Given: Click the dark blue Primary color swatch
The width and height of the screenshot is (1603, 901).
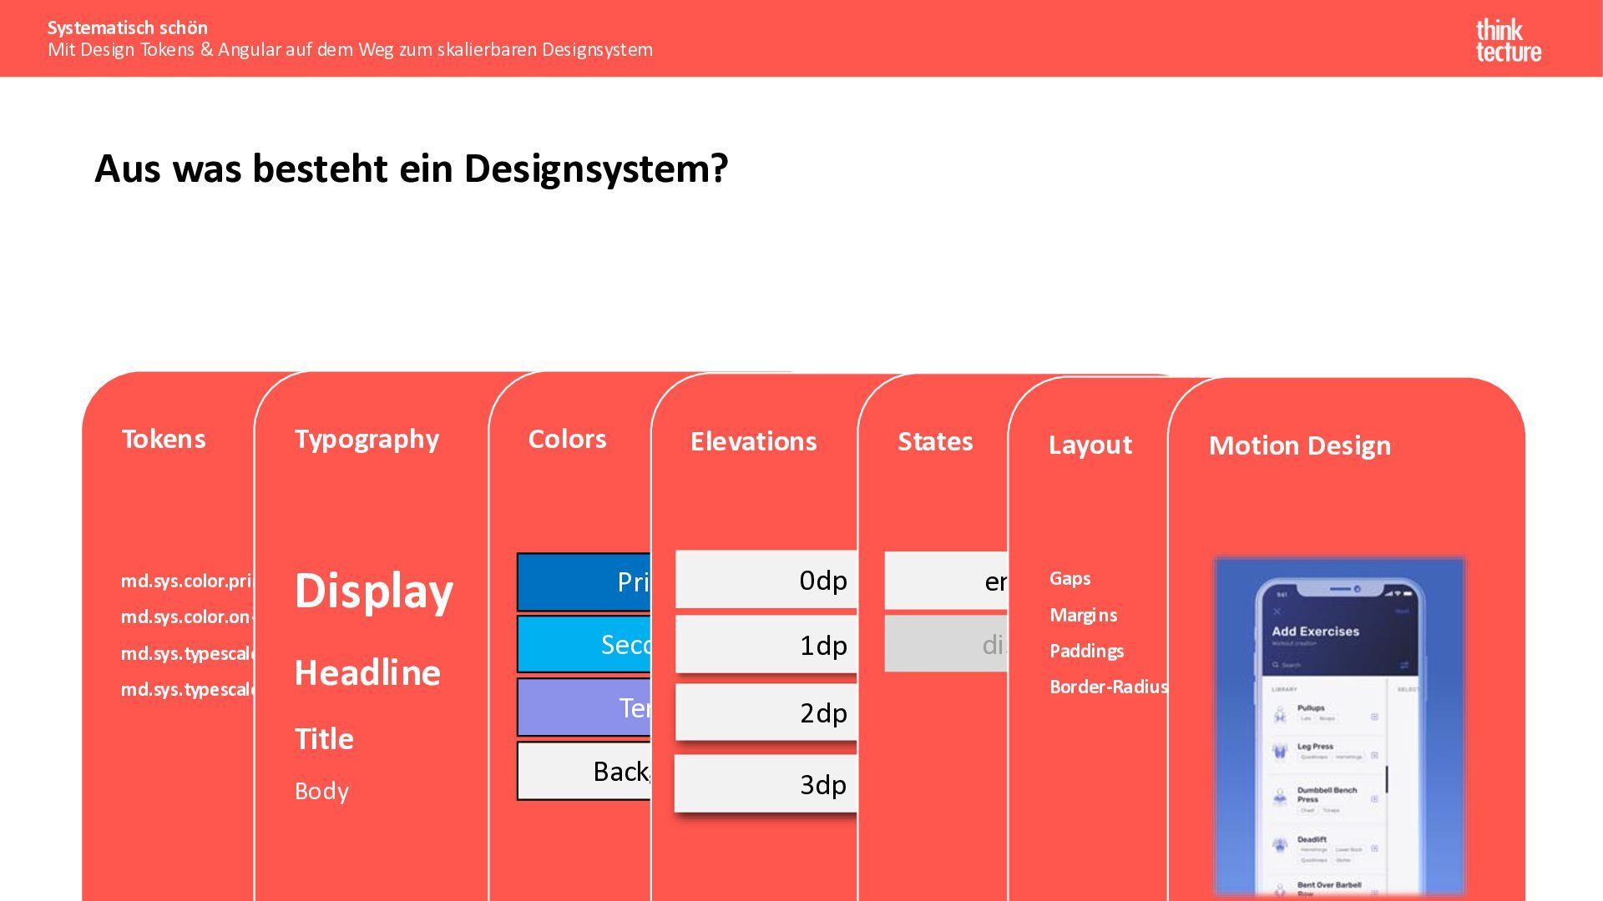Looking at the screenshot, I should click(584, 582).
